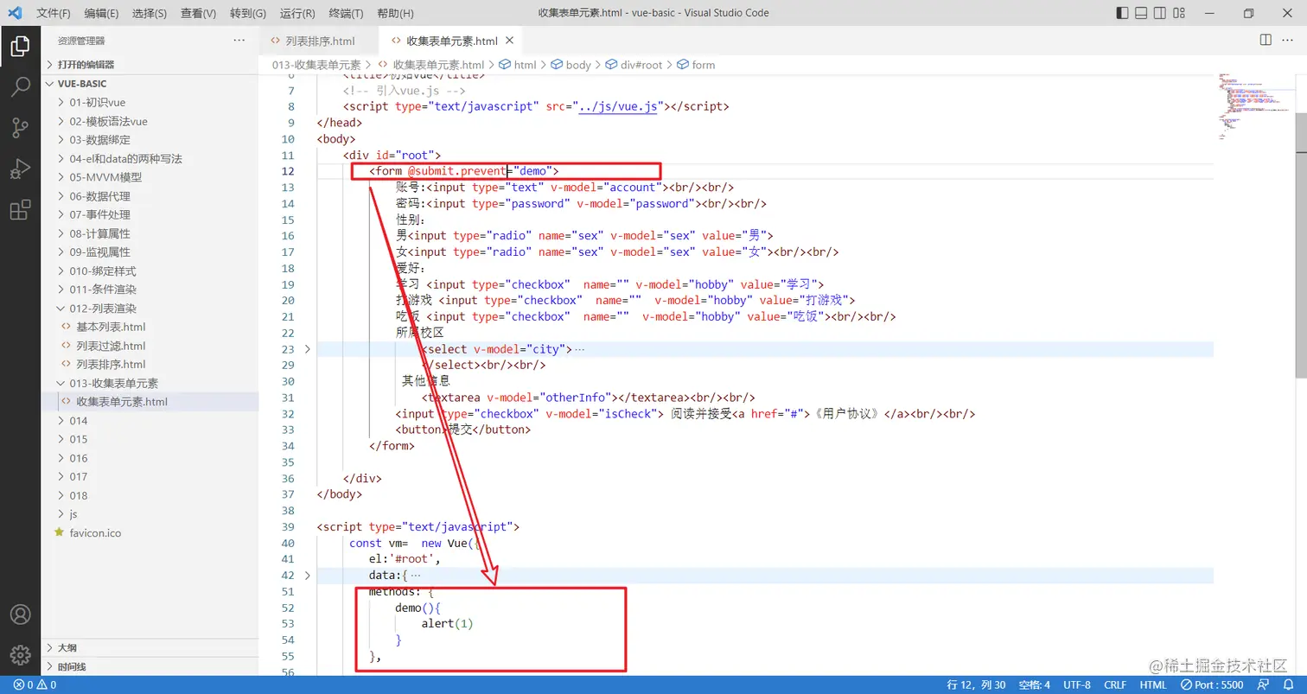Viewport: 1307px width, 694px height.
Task: Open the 终端(T) menu
Action: (346, 13)
